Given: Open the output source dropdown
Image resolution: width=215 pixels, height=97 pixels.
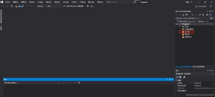Looking at the screenshot, I should click(39, 83).
